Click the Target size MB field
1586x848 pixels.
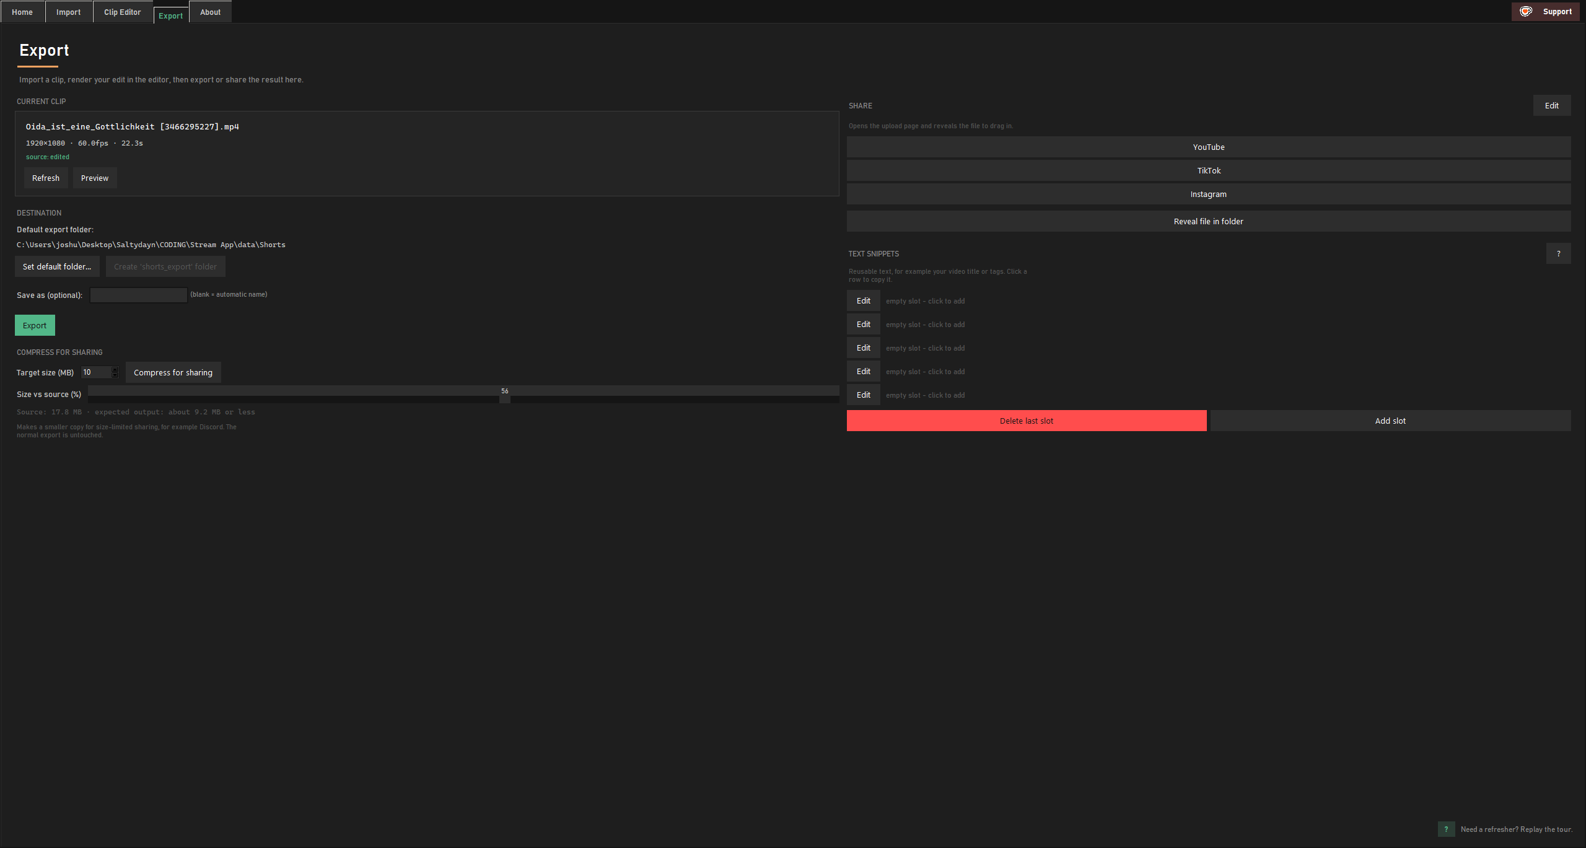[96, 372]
